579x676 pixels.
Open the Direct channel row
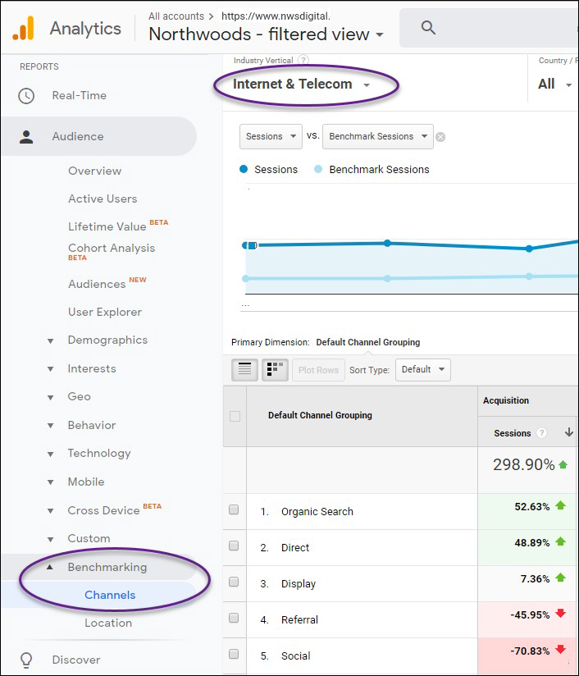point(295,547)
